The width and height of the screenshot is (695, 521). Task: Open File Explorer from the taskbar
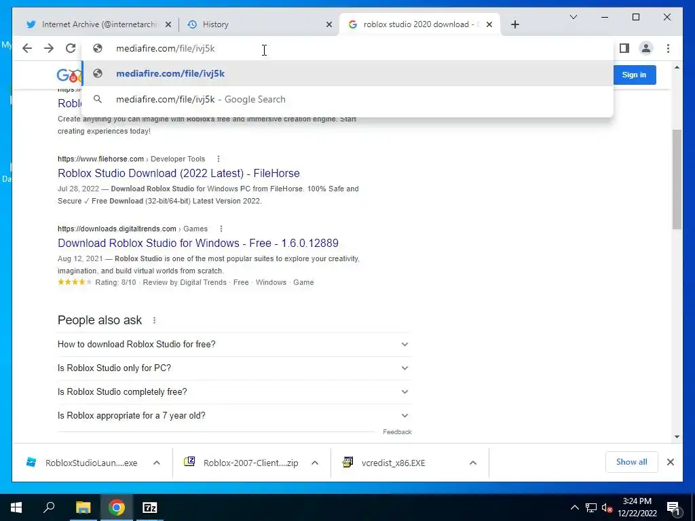coord(83,507)
